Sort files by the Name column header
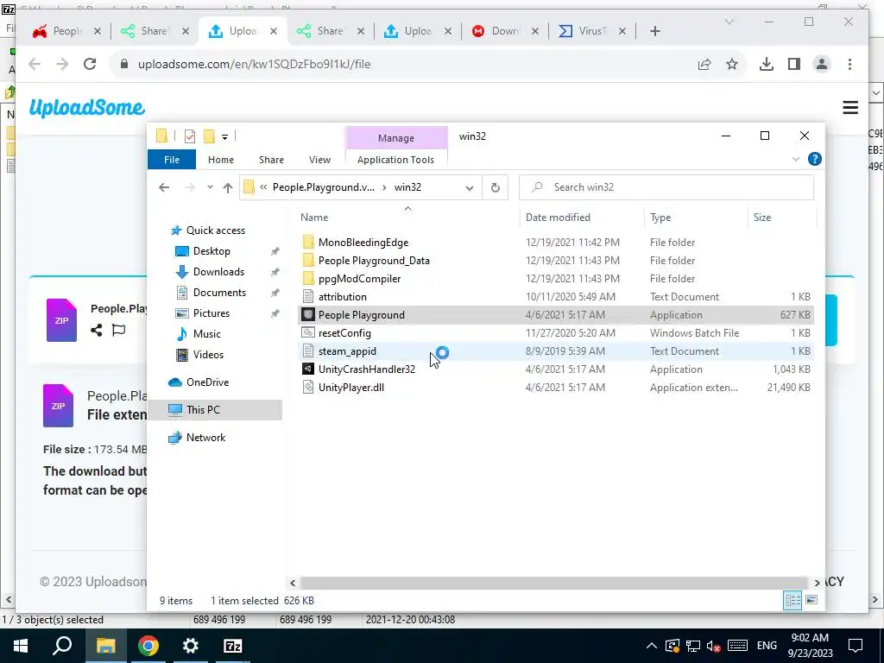 (314, 217)
